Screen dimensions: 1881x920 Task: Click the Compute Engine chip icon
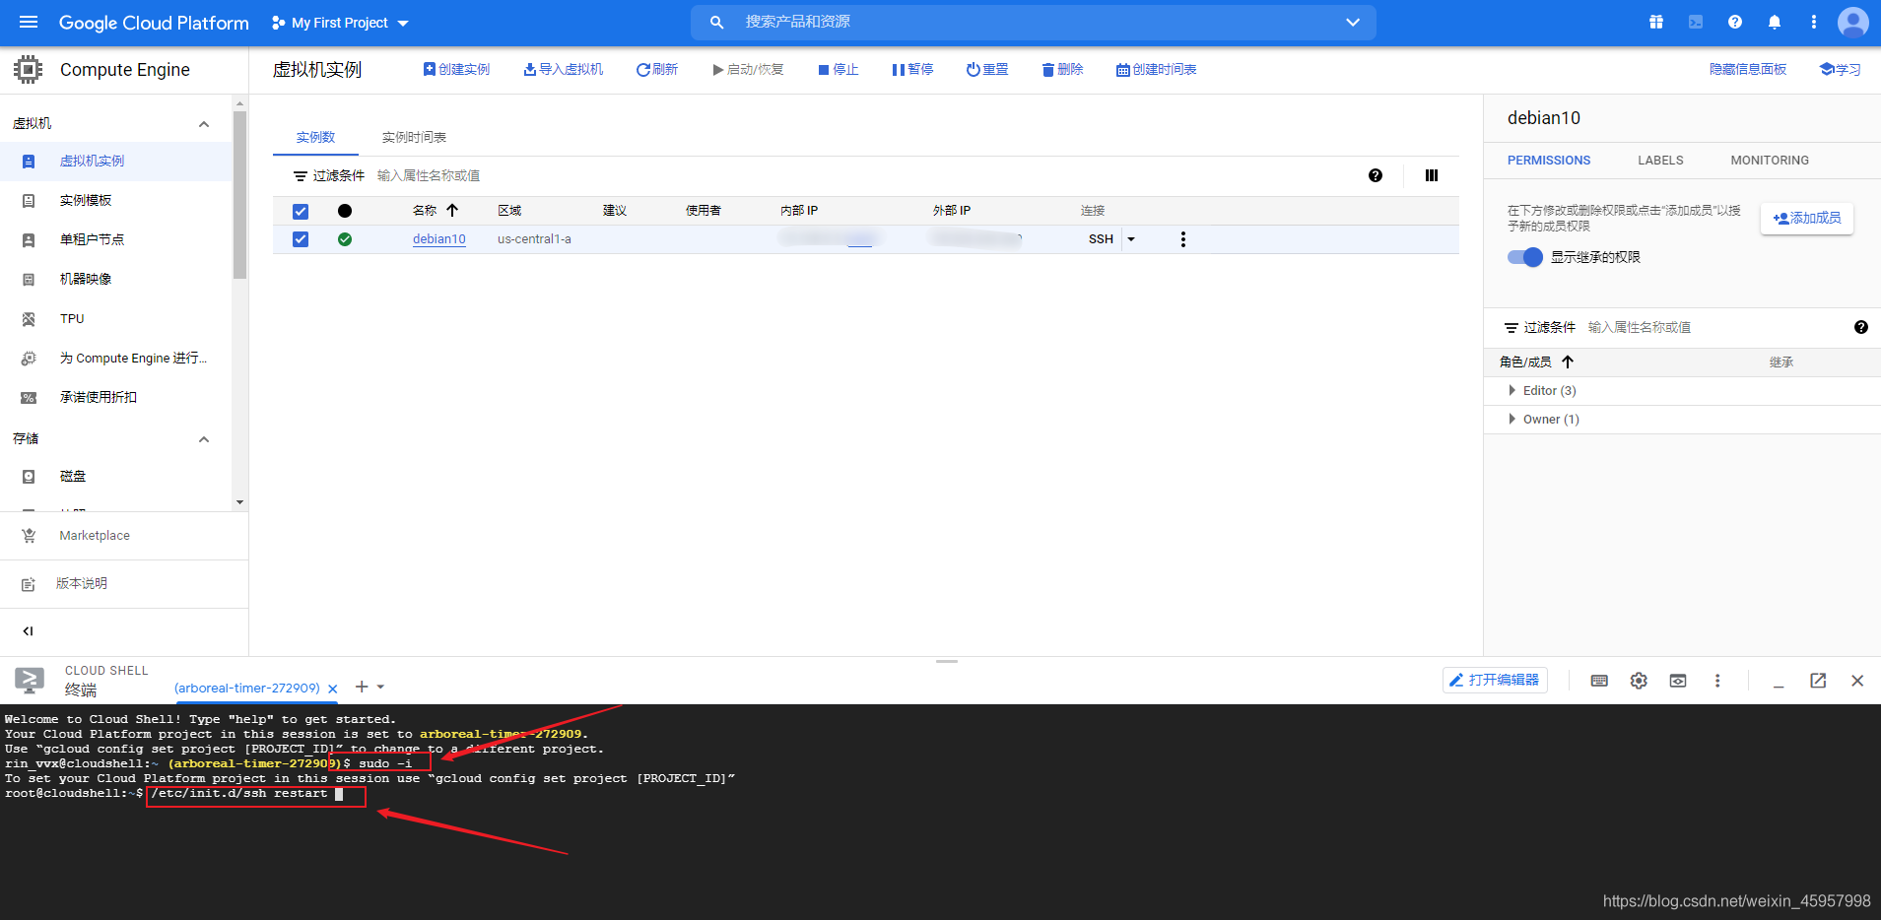click(x=28, y=69)
